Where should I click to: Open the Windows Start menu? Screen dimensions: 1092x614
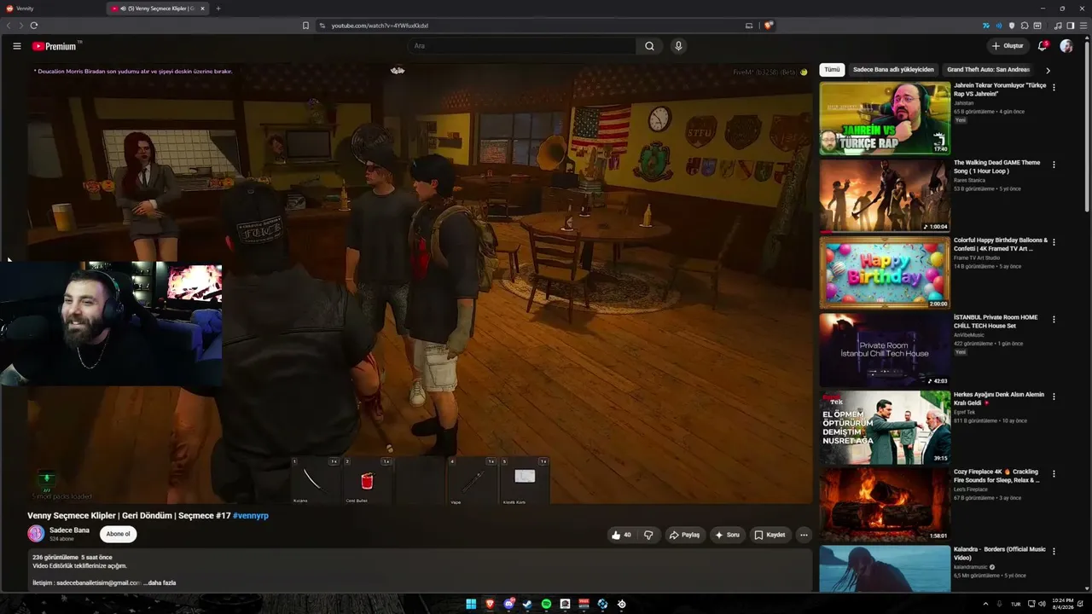tap(471, 604)
